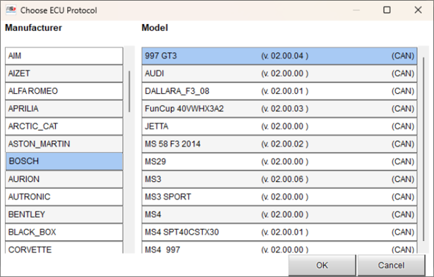This screenshot has height=277, width=434.
Task: Select BENTLEY manufacturer
Action: [x=64, y=214]
